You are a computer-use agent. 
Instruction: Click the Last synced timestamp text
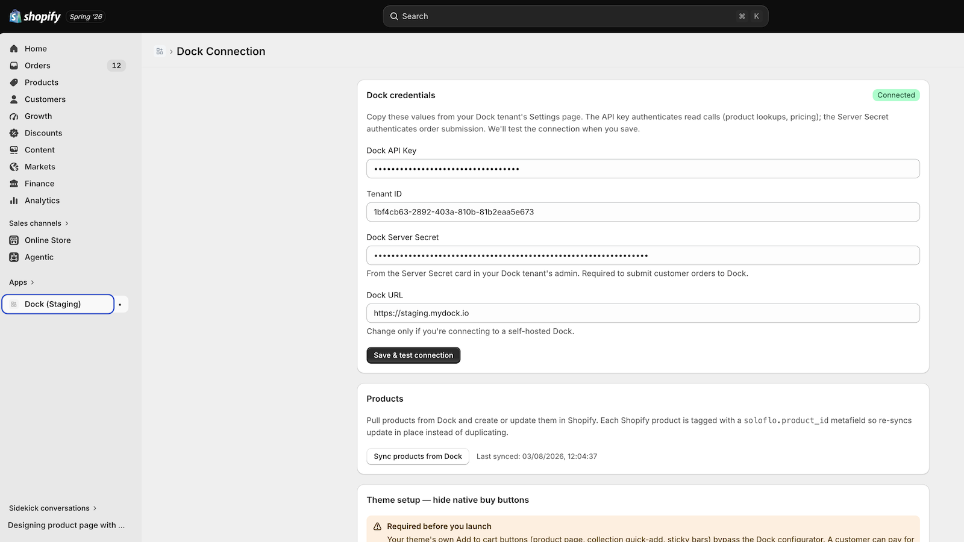pyautogui.click(x=537, y=456)
